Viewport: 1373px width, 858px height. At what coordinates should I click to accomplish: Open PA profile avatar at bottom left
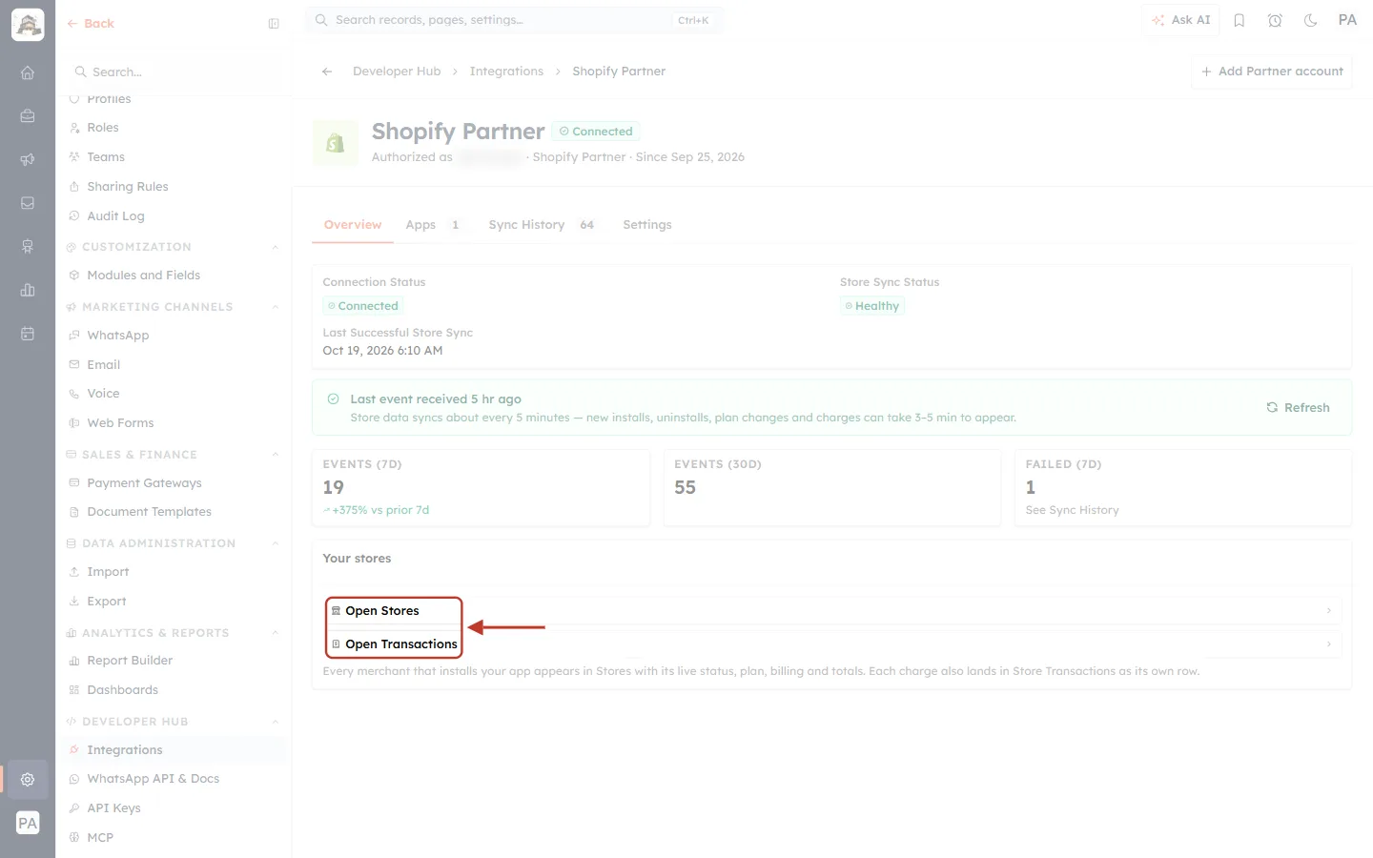28,823
